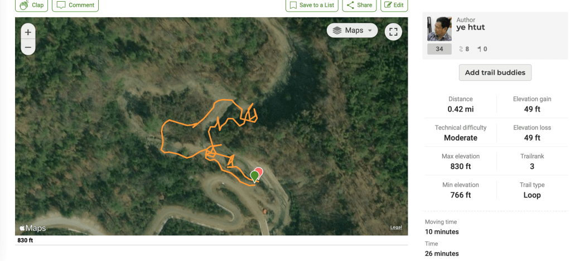Zoom out on the trail map
Viewport: 570px width, 261px height.
point(28,48)
